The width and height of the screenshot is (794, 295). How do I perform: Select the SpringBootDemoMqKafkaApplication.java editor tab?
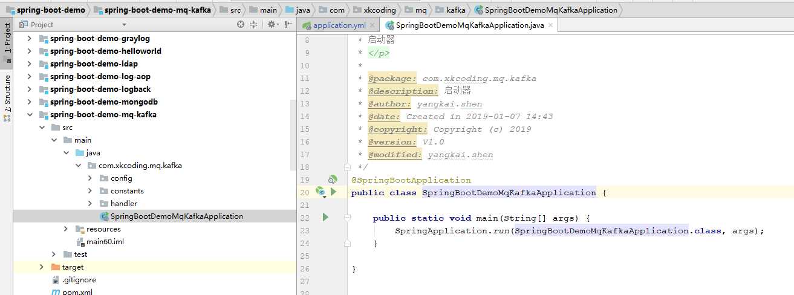tap(469, 25)
